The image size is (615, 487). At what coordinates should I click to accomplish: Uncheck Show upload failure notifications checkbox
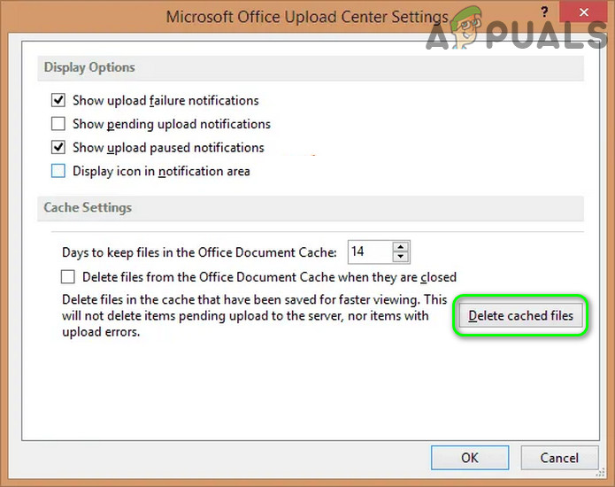[x=59, y=101]
